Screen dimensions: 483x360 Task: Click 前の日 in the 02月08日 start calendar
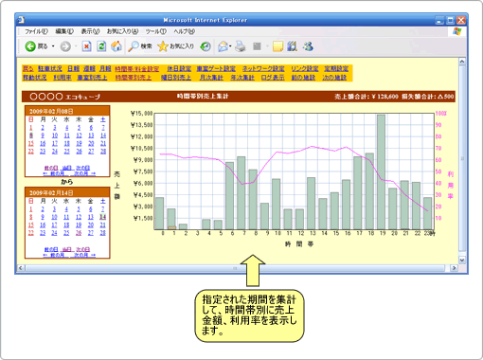click(51, 168)
